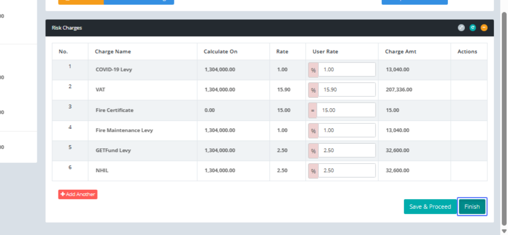Select the VAT user rate input
Image resolution: width=508 pixels, height=235 pixels.
point(347,90)
